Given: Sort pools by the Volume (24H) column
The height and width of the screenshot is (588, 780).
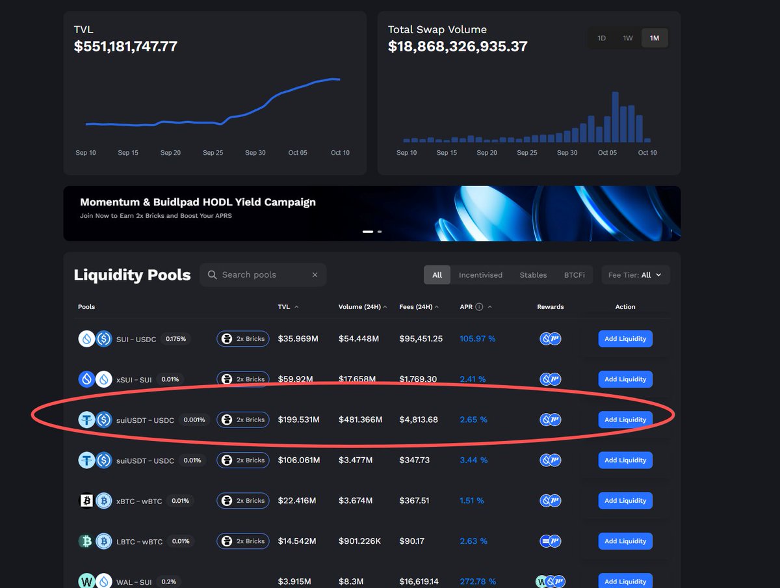Looking at the screenshot, I should 363,307.
